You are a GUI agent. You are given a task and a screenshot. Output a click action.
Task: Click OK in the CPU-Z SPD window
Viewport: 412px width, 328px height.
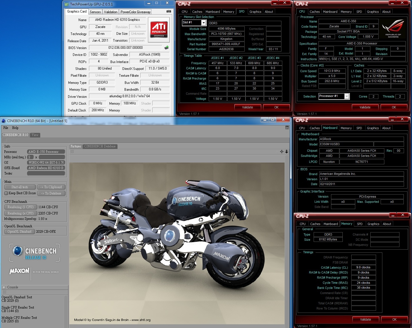276,107
